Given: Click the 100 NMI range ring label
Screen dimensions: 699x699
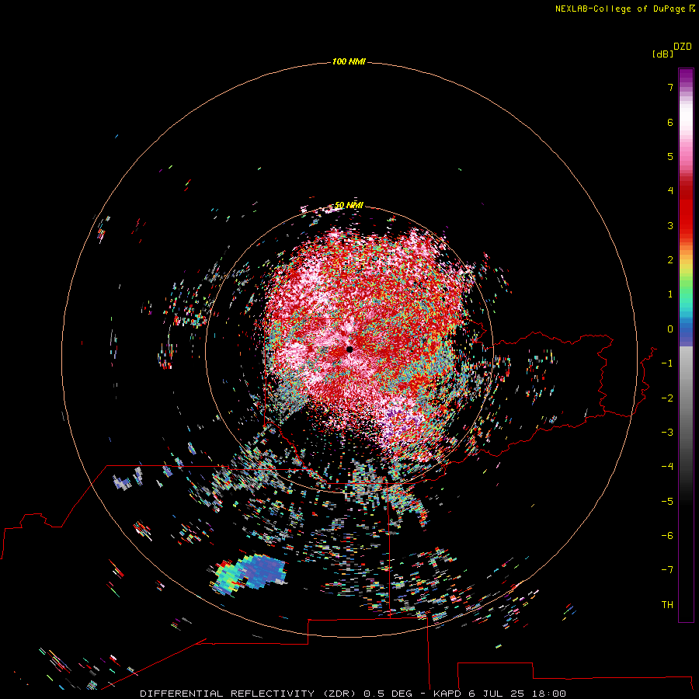Looking at the screenshot, I should (x=349, y=61).
